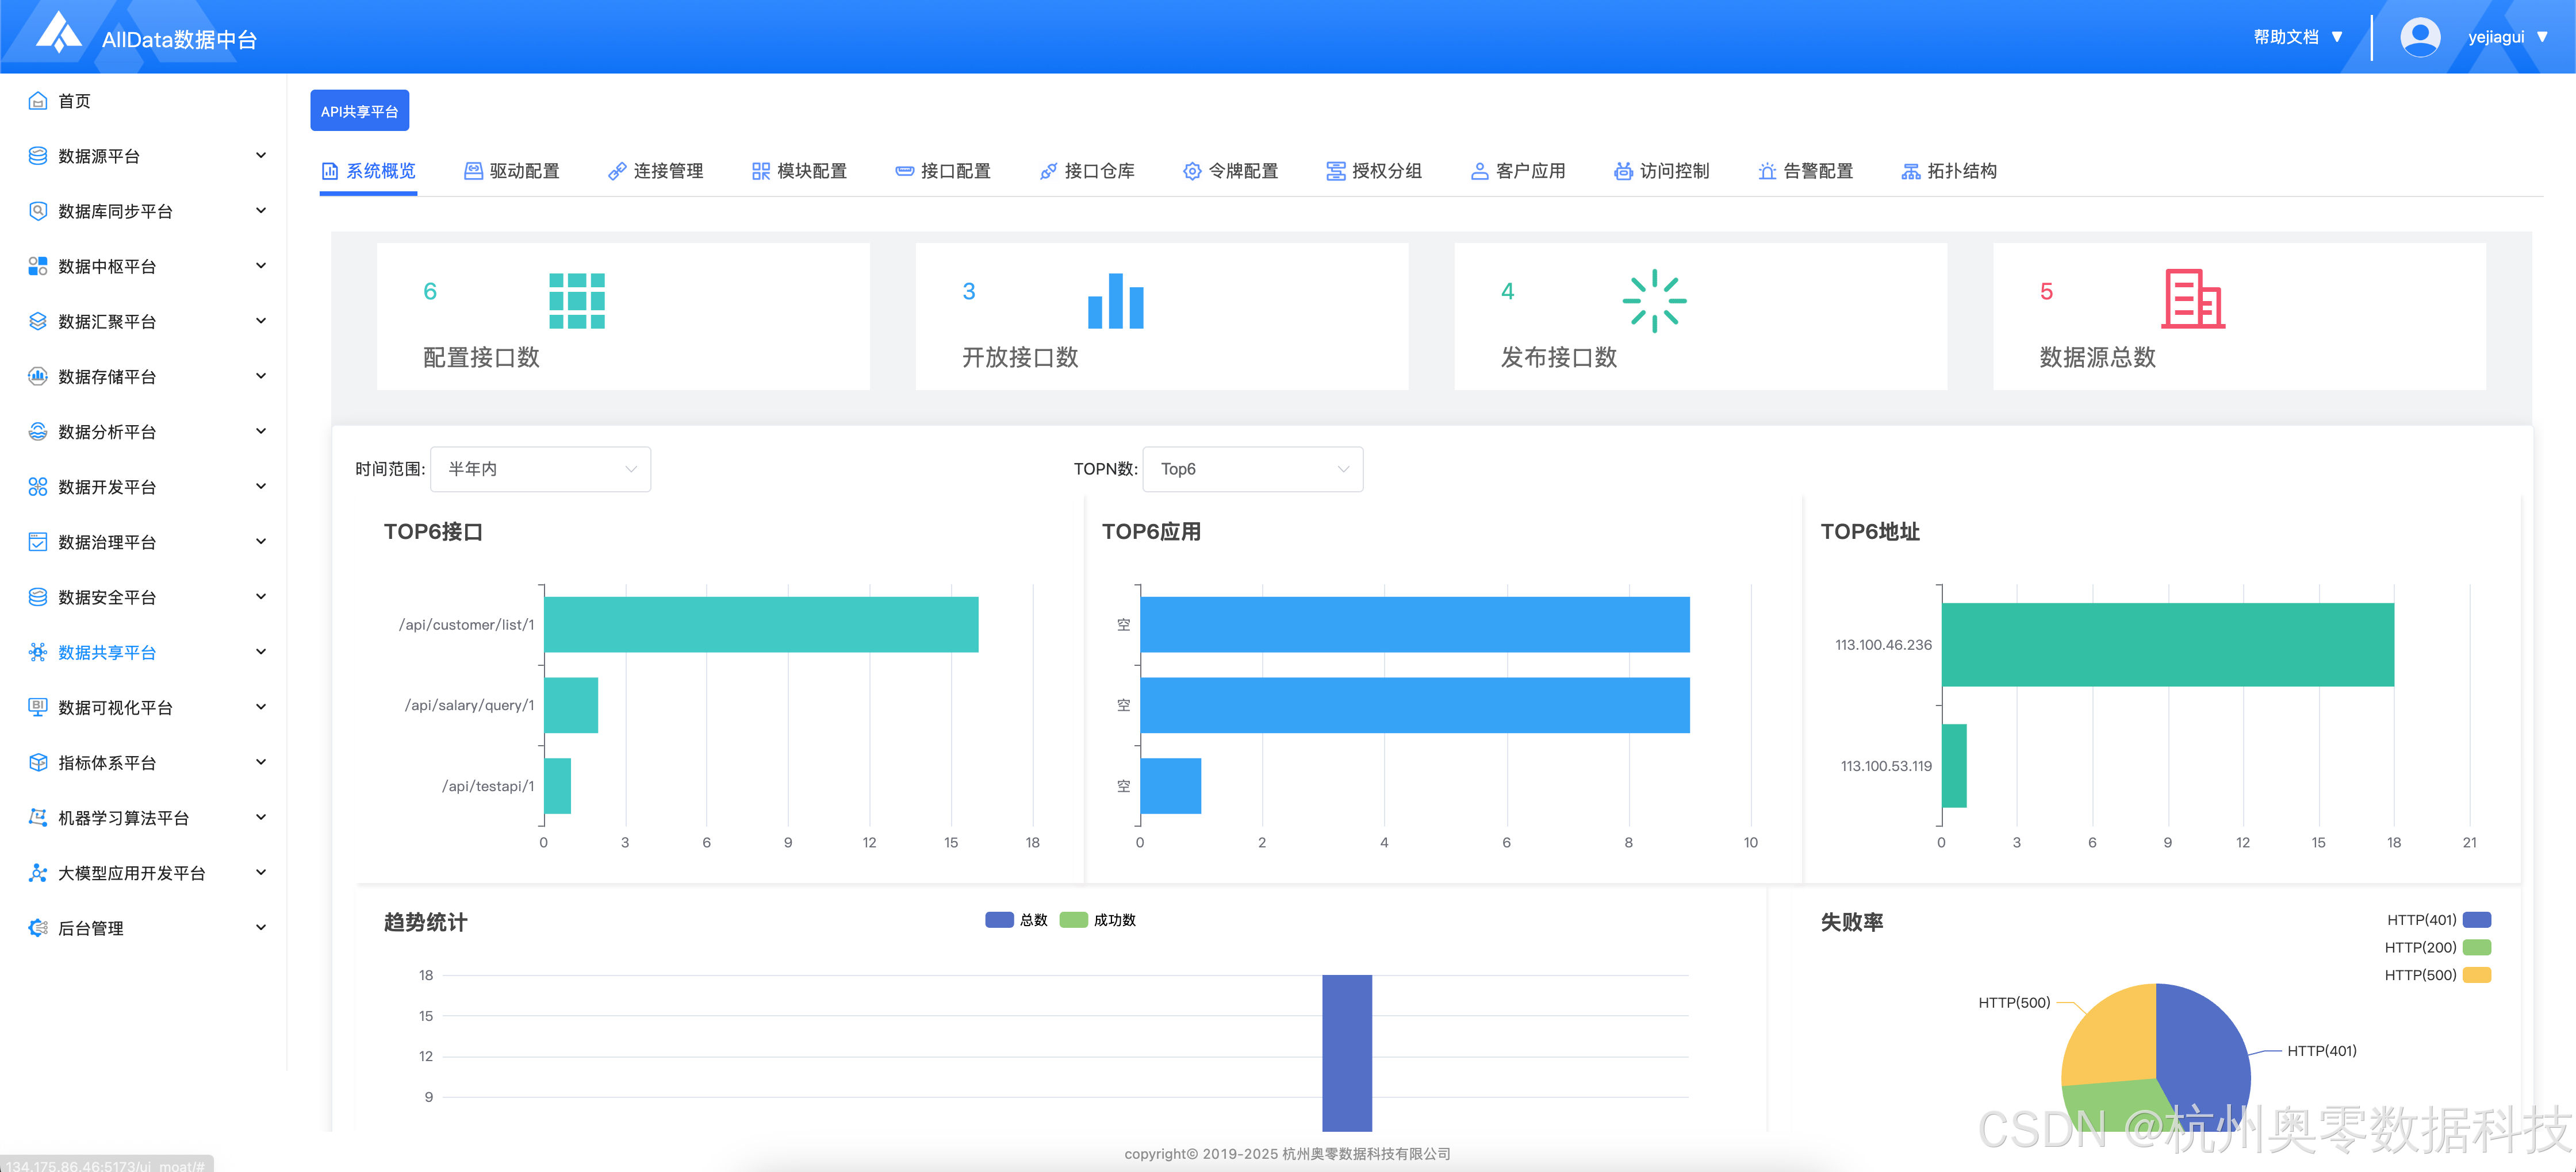The height and width of the screenshot is (1172, 2576).
Task: Click the API共享平台 button
Action: pos(359,111)
